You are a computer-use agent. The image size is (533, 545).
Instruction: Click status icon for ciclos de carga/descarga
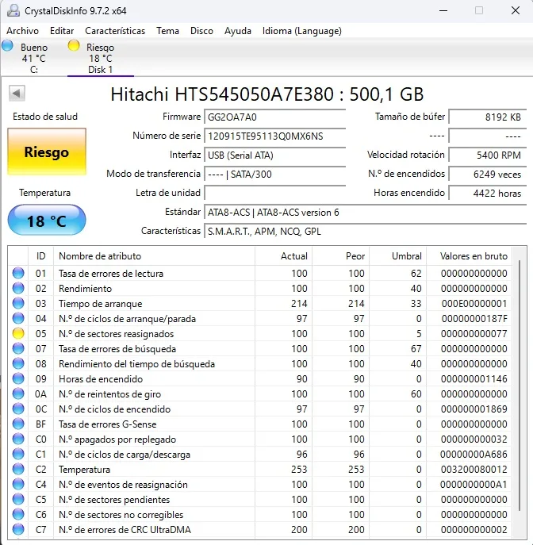18,455
